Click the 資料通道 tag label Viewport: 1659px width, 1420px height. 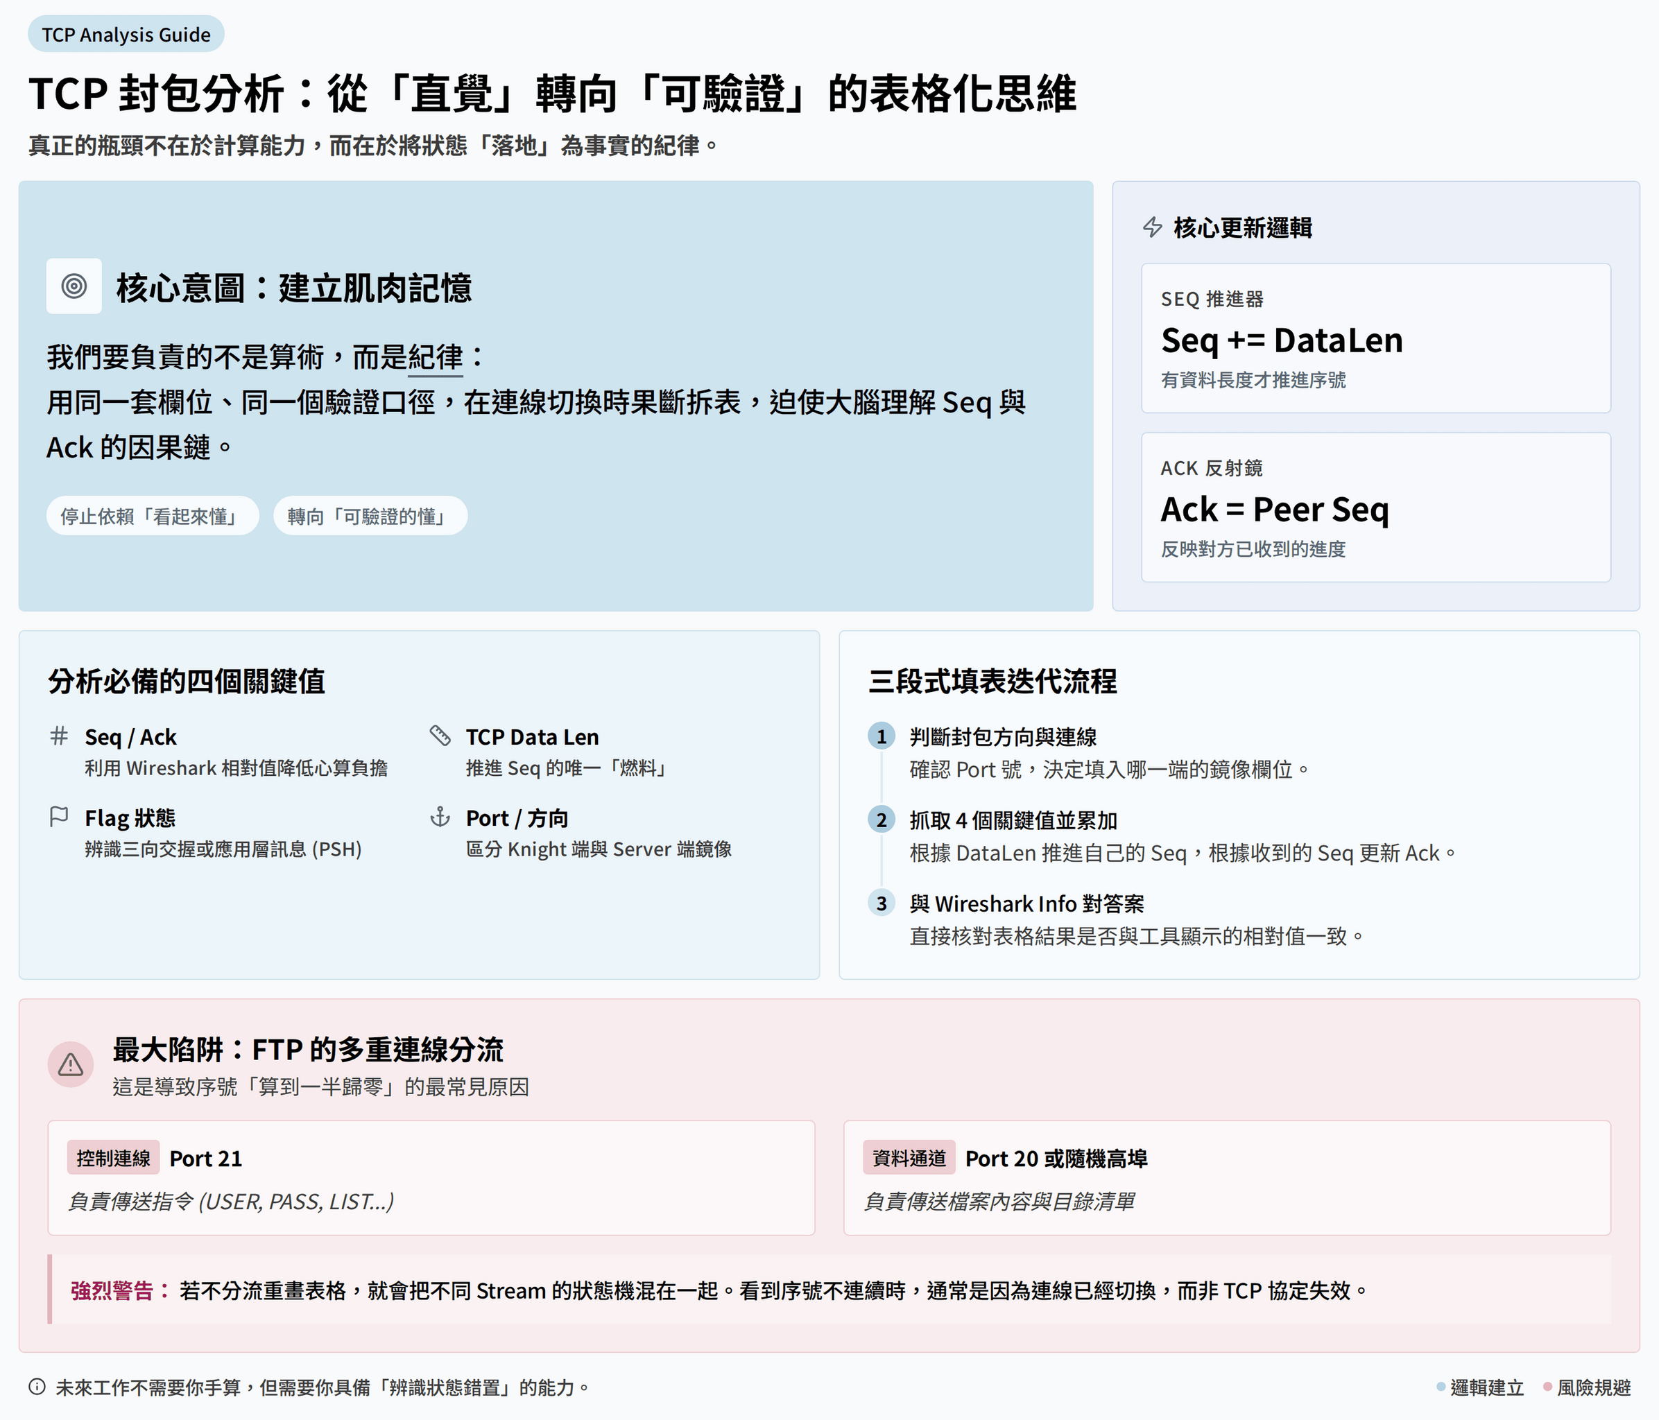coord(909,1157)
